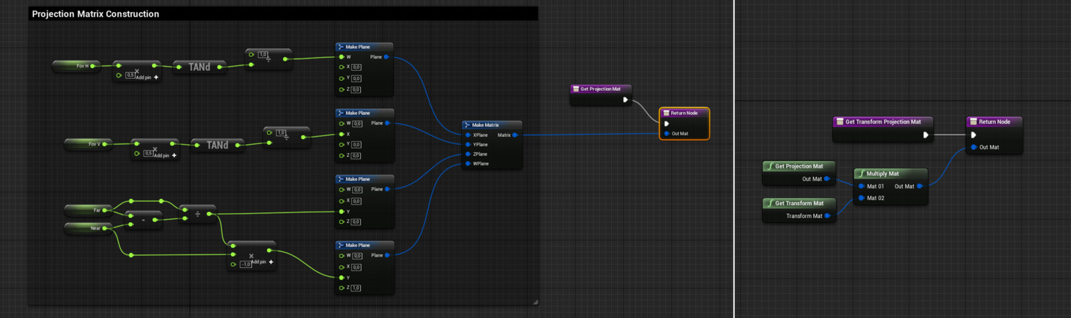1071x318 pixels.
Task: Click the Fov H variable output pin
Action: [93, 66]
